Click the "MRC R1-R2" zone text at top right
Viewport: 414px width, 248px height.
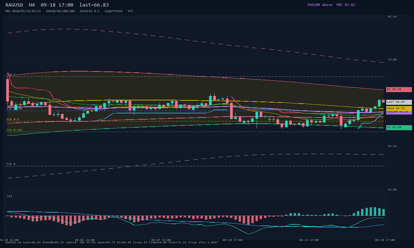(x=346, y=5)
